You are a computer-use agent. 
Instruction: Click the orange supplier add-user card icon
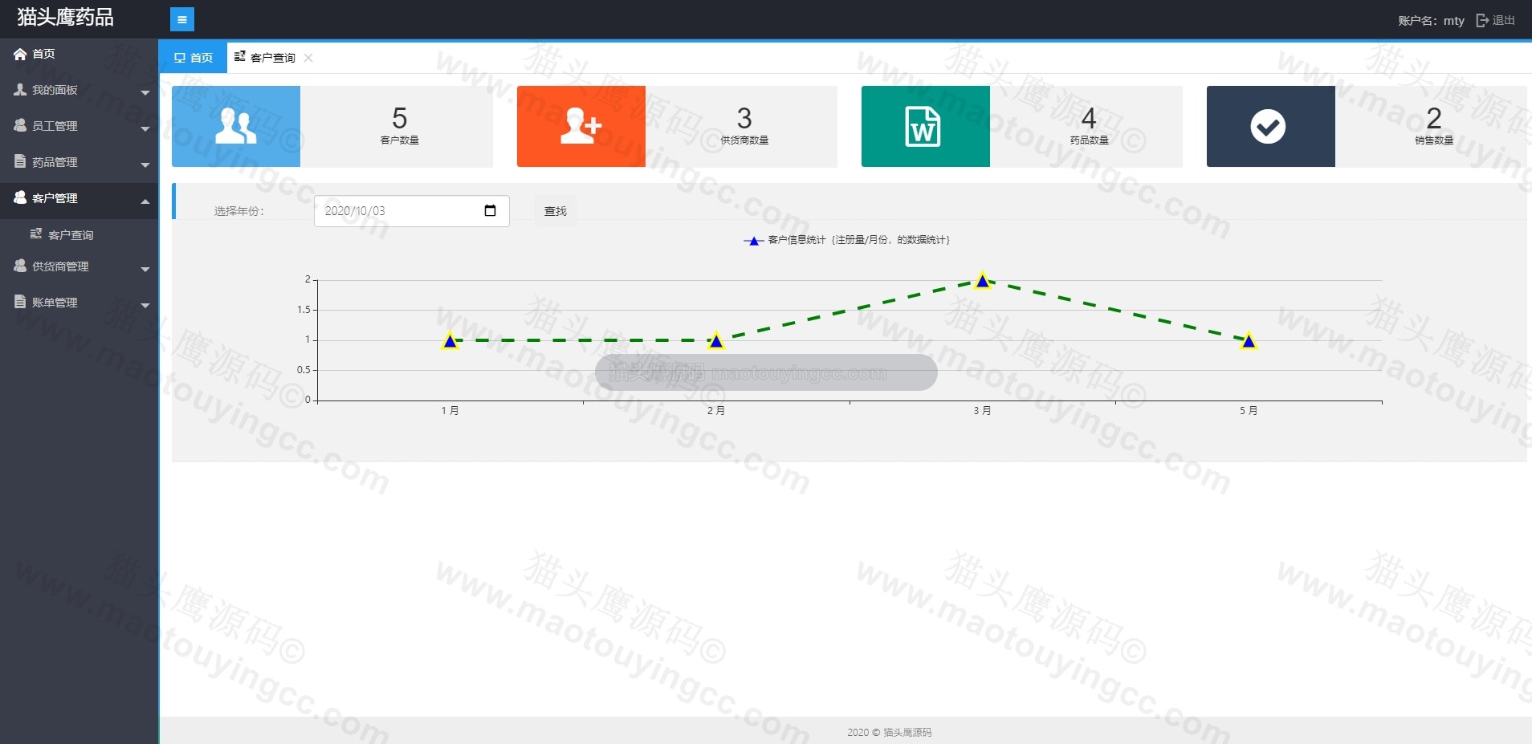(581, 127)
